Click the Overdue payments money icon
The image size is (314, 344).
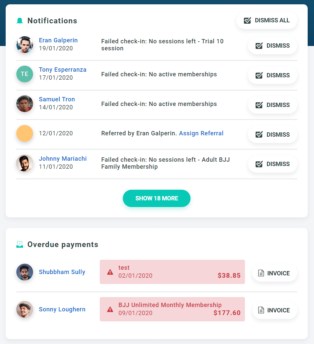(x=20, y=244)
